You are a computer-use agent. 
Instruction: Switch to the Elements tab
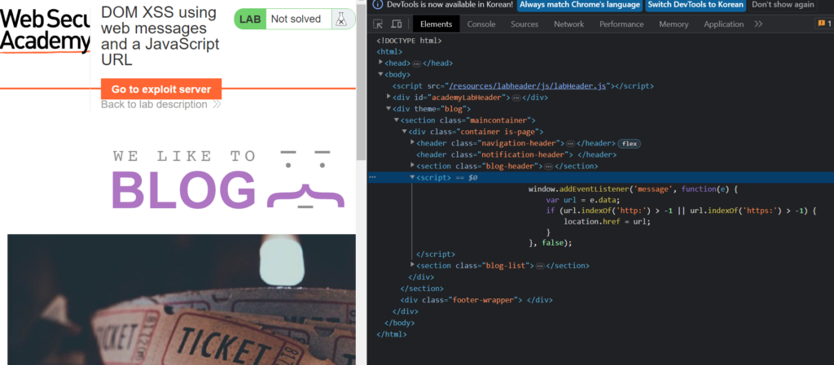click(436, 24)
